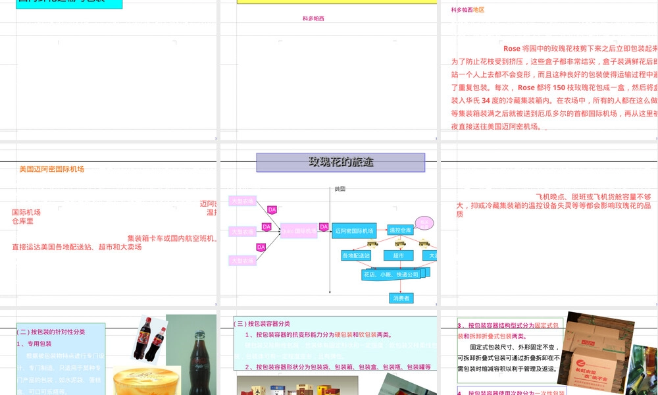Screen dimensions: 658x395
Task: Click the 美国 label above the divider
Action: pos(340,189)
